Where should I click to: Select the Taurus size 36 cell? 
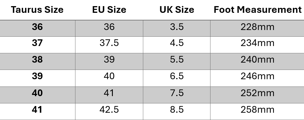coord(37,27)
